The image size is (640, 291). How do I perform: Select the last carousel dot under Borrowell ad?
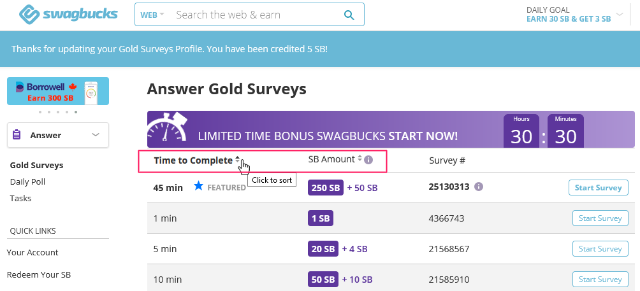click(76, 111)
